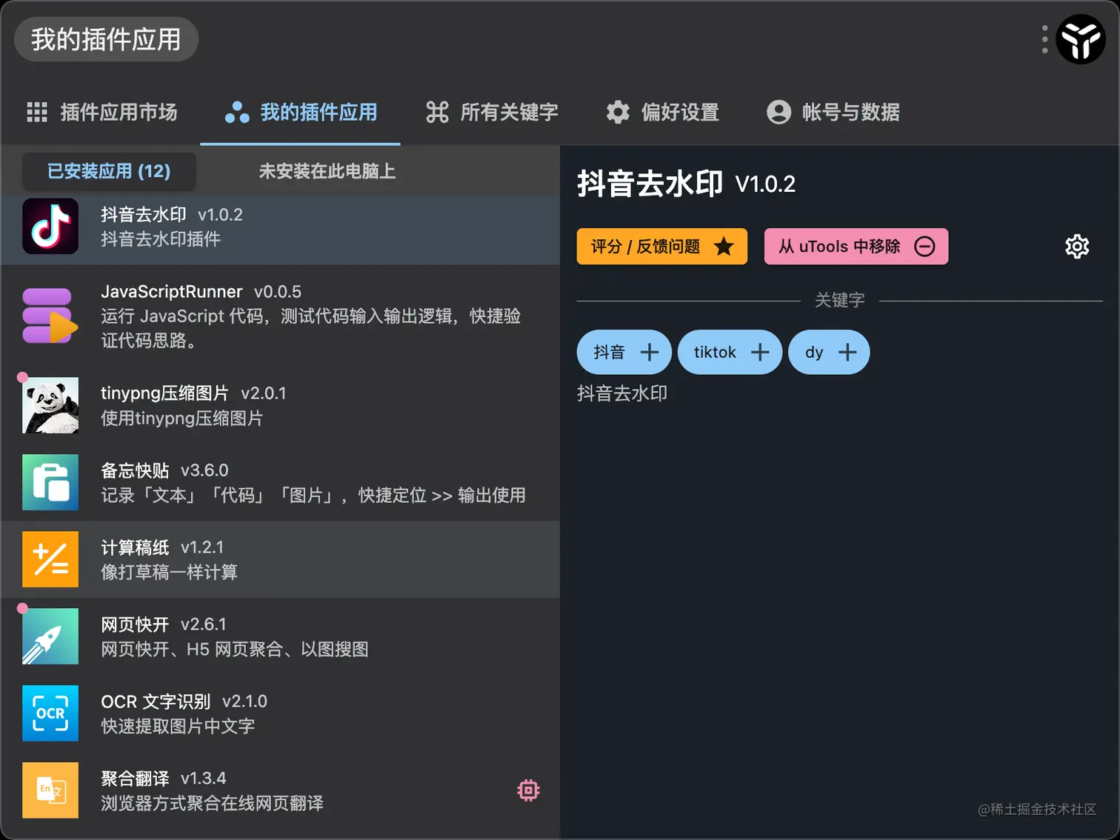
Task: Open 帐号与数据 tab
Action: tap(833, 112)
